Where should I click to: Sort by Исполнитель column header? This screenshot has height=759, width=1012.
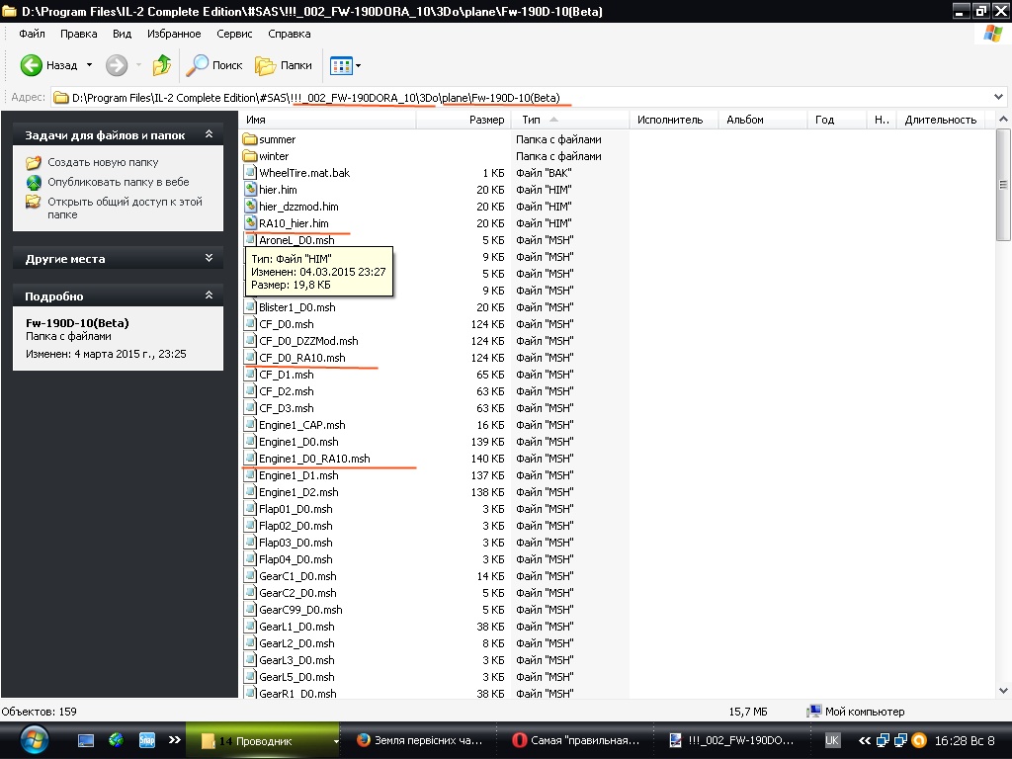coord(674,120)
